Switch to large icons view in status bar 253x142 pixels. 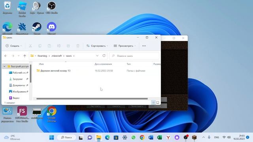(x=158, y=103)
